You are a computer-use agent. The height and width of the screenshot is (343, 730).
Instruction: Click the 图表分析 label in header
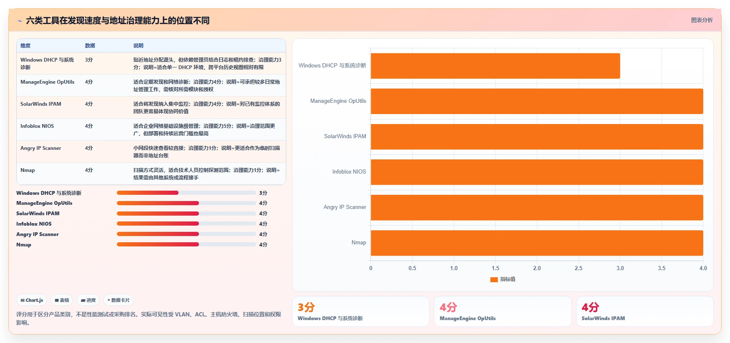pyautogui.click(x=702, y=20)
